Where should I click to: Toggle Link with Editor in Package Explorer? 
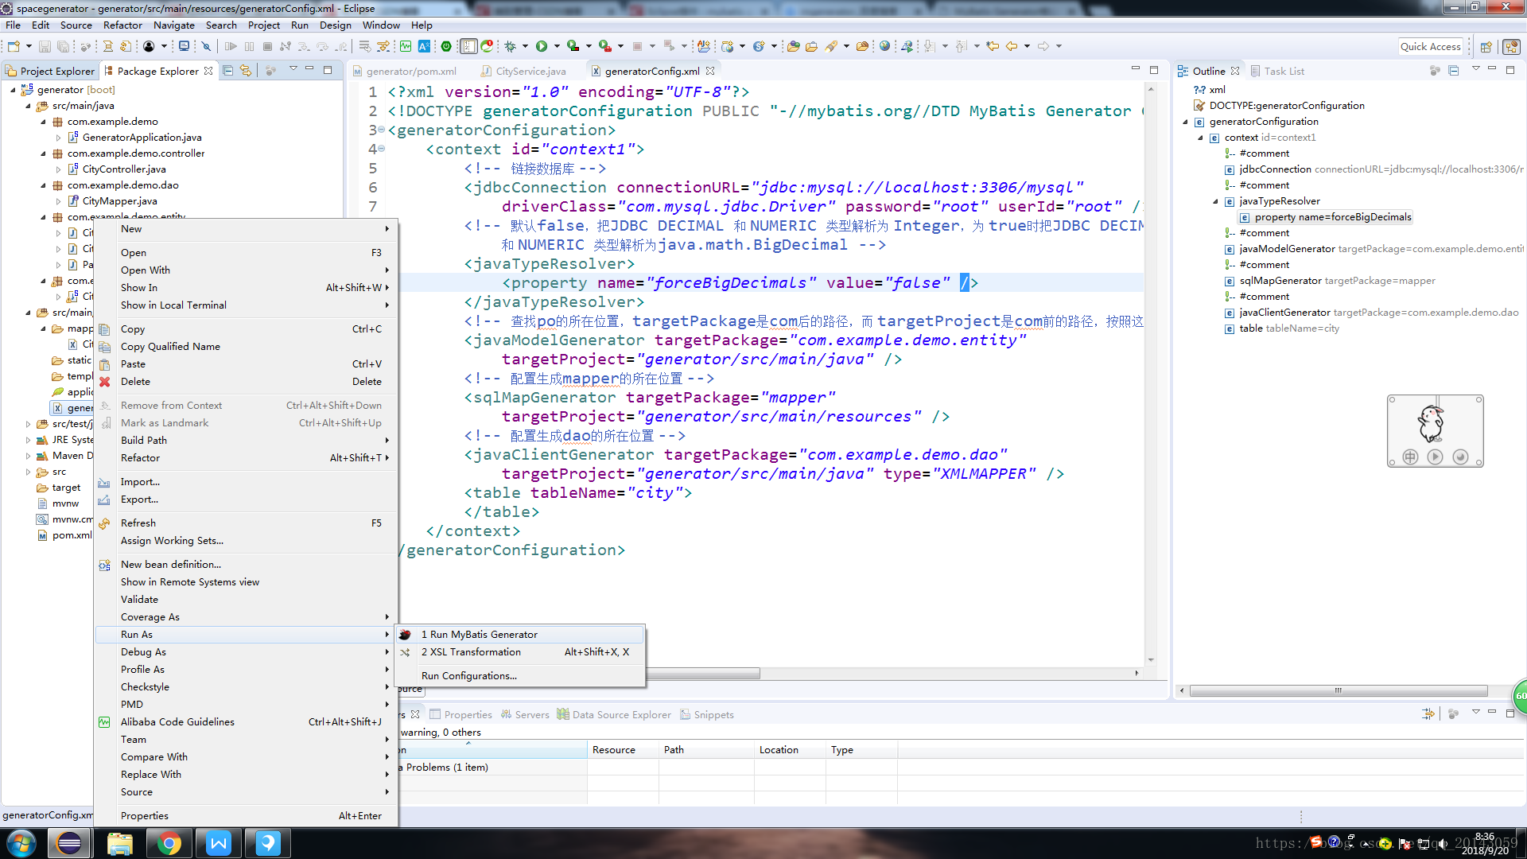246,71
